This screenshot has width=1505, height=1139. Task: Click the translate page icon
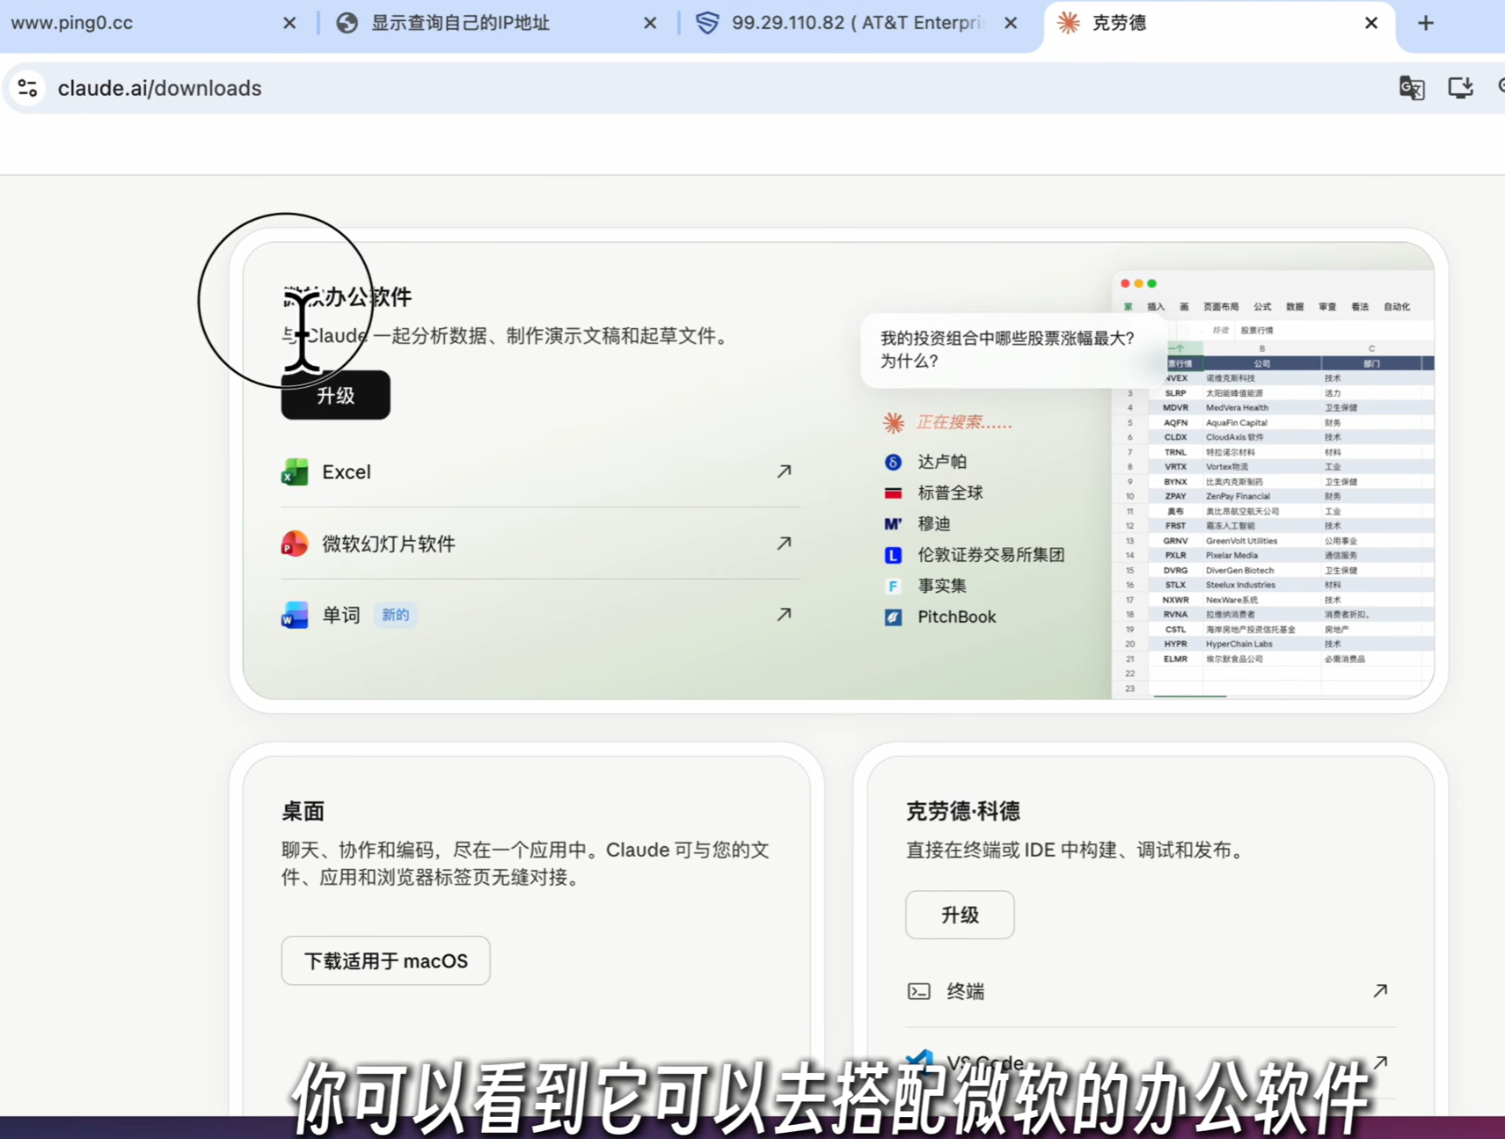[x=1412, y=88]
